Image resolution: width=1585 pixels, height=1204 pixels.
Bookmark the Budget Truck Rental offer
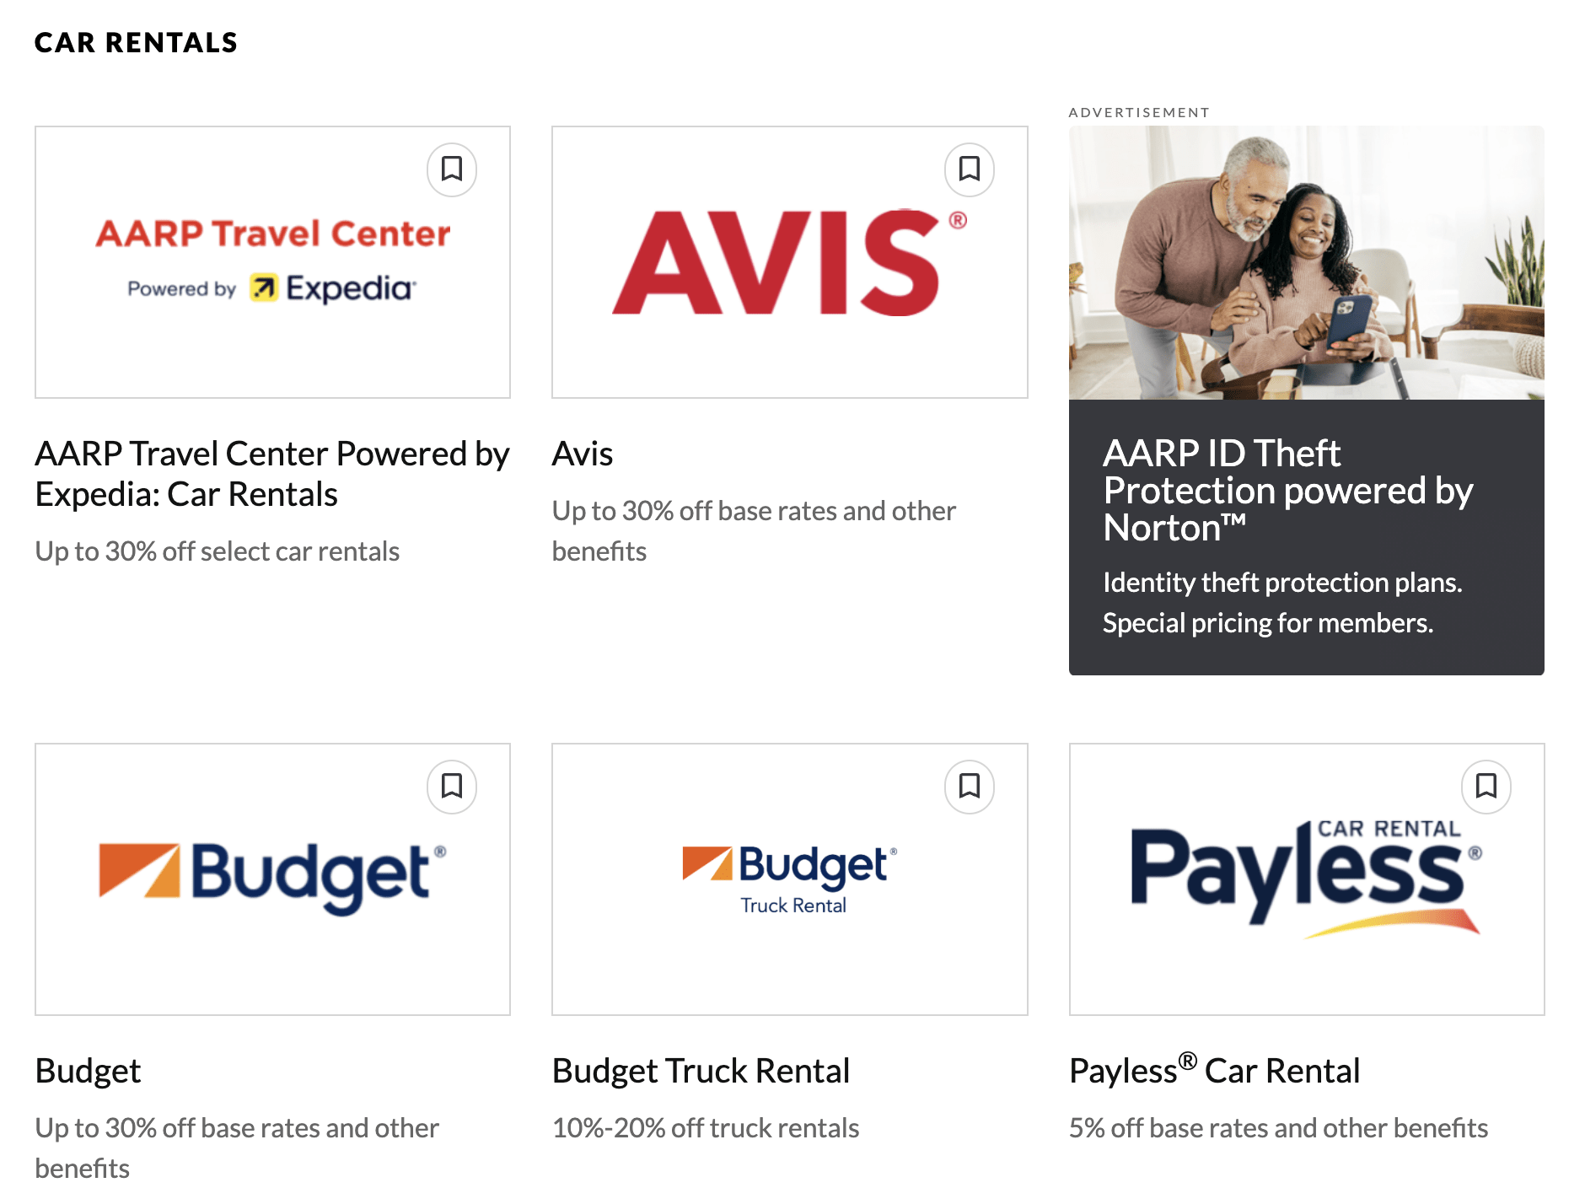968,786
